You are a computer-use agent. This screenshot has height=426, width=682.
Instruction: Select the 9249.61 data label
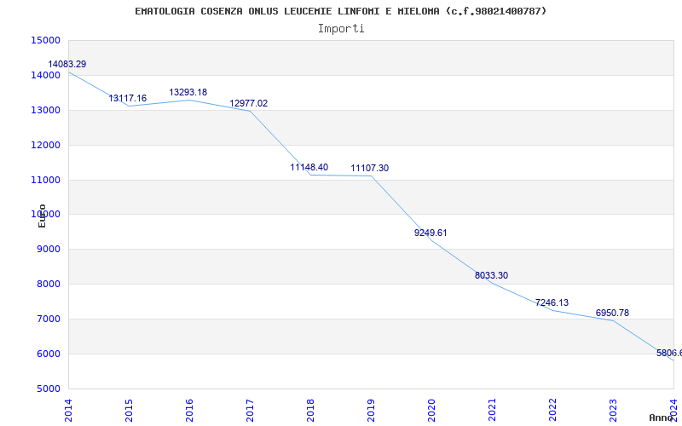431,233
